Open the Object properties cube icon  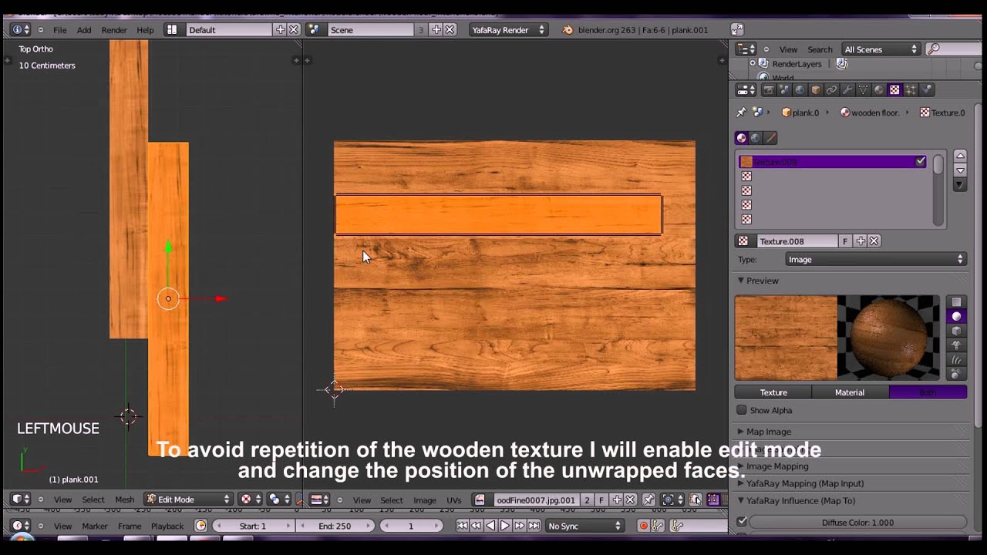[x=816, y=90]
